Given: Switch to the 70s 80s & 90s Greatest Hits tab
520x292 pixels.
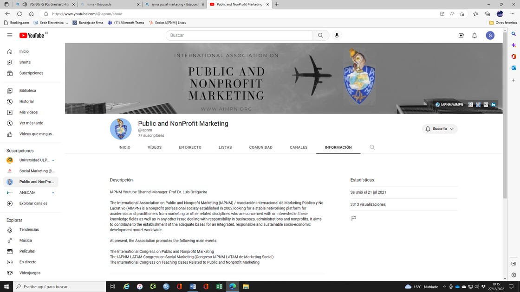Looking at the screenshot, I should pos(45,4).
